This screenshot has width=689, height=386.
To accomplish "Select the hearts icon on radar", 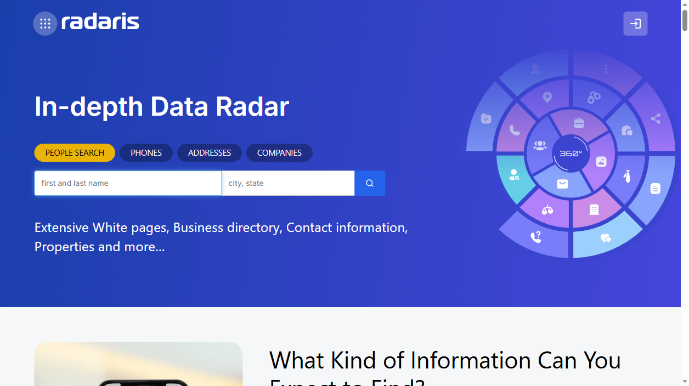I will pos(606,238).
